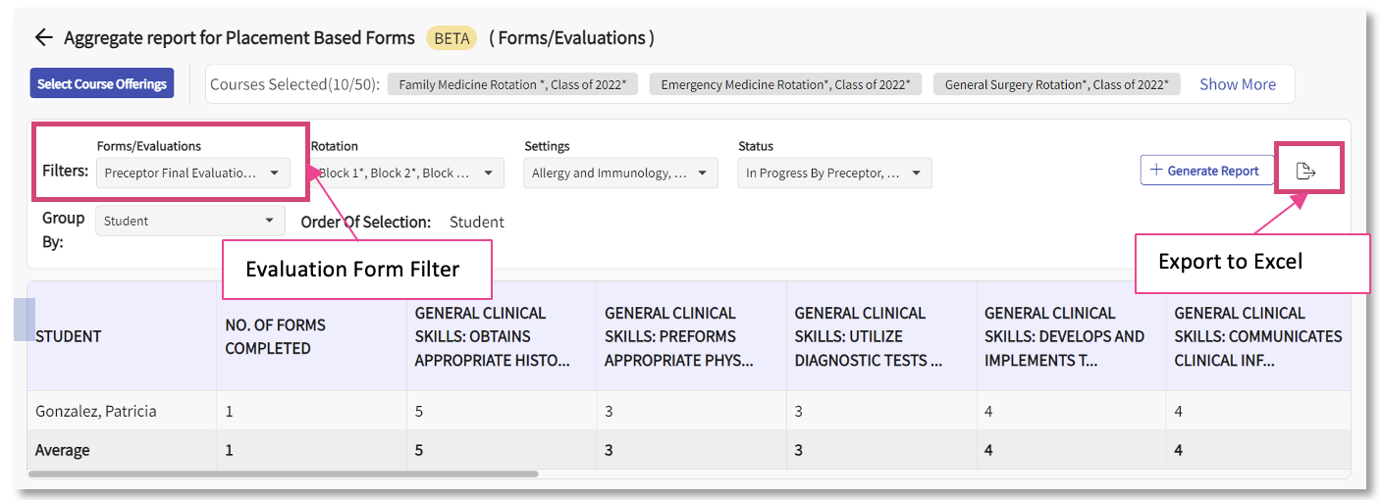This screenshot has height=500, width=1382.
Task: Open the Forms/Evaluations filter dropdown
Action: (193, 174)
